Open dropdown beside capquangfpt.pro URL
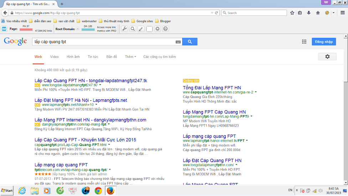Viewport: 348px width, 196px height. pyautogui.click(x=109, y=145)
